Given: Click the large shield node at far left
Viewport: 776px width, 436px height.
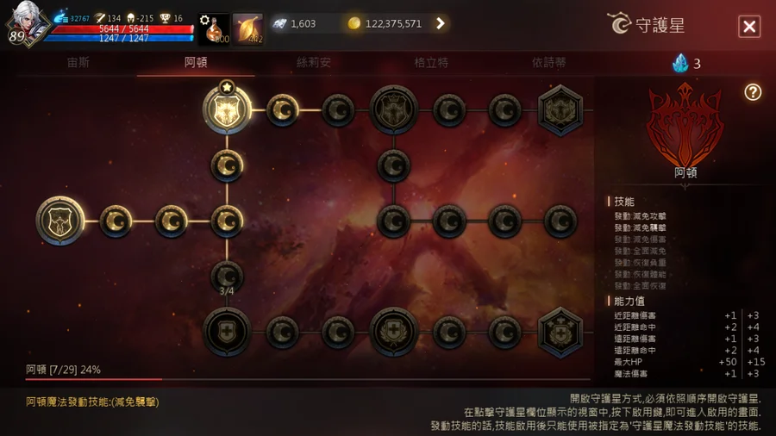Looking at the screenshot, I should (59, 221).
